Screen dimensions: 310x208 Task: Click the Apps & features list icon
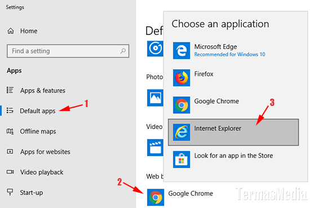(x=10, y=90)
